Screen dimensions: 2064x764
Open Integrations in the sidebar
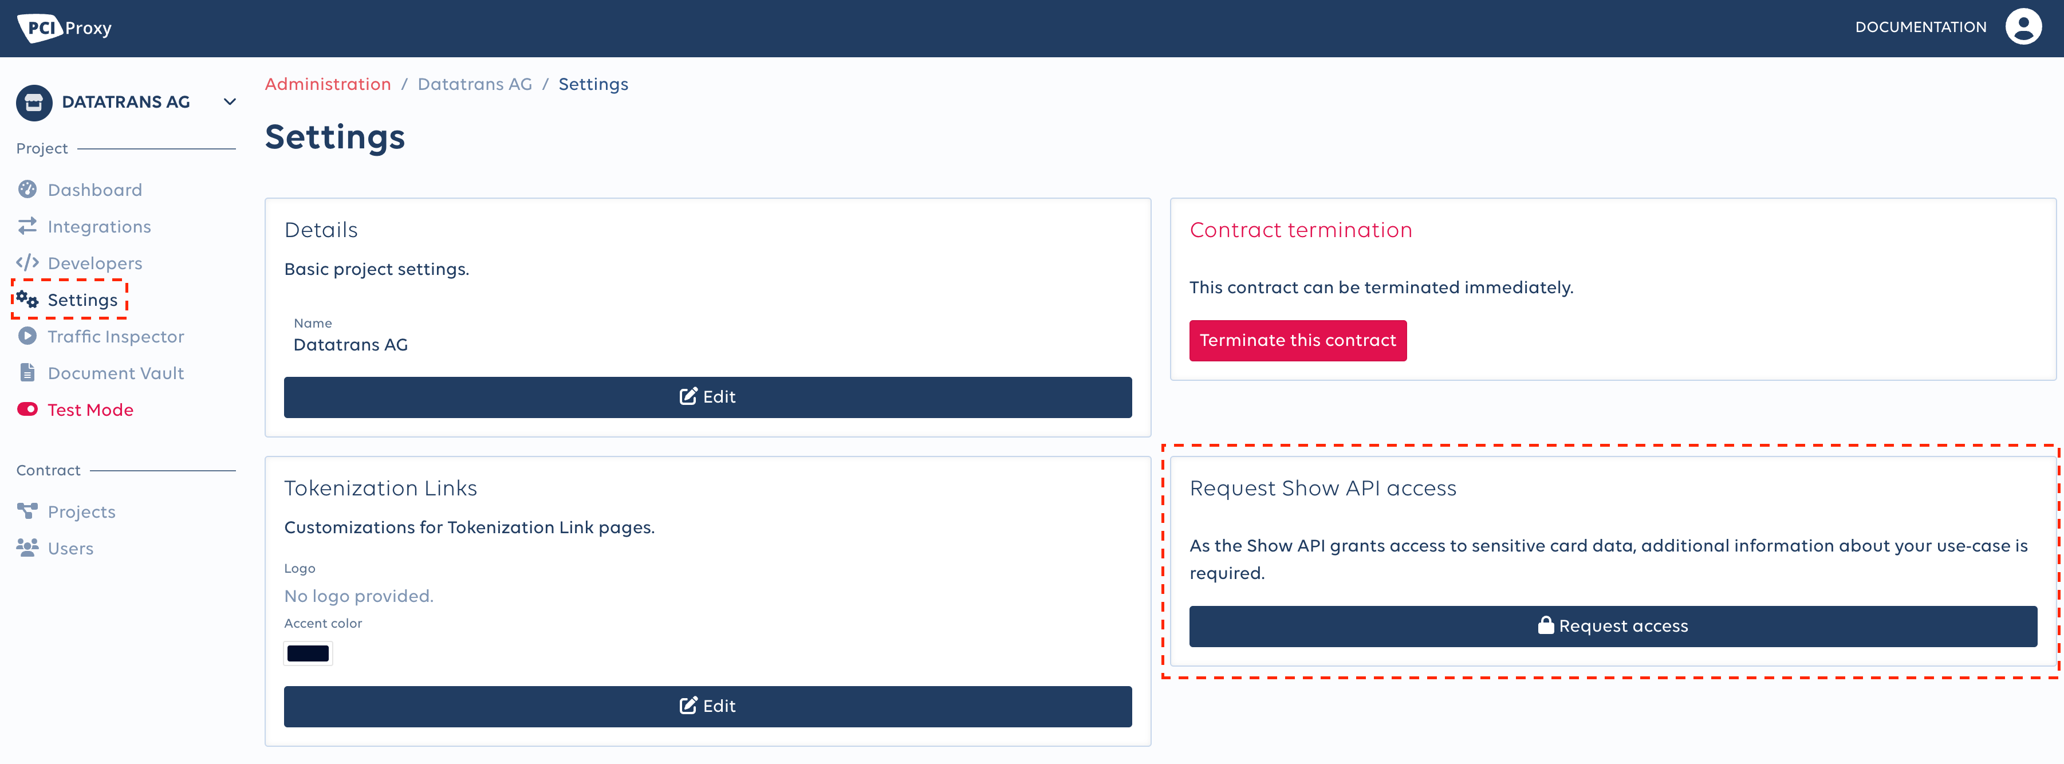99,227
